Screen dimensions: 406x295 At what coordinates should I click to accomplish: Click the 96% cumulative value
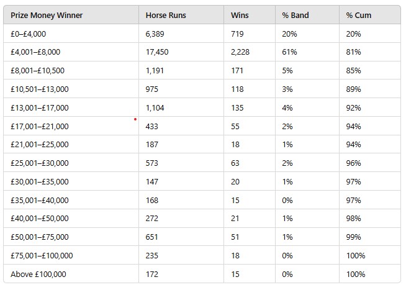353,163
